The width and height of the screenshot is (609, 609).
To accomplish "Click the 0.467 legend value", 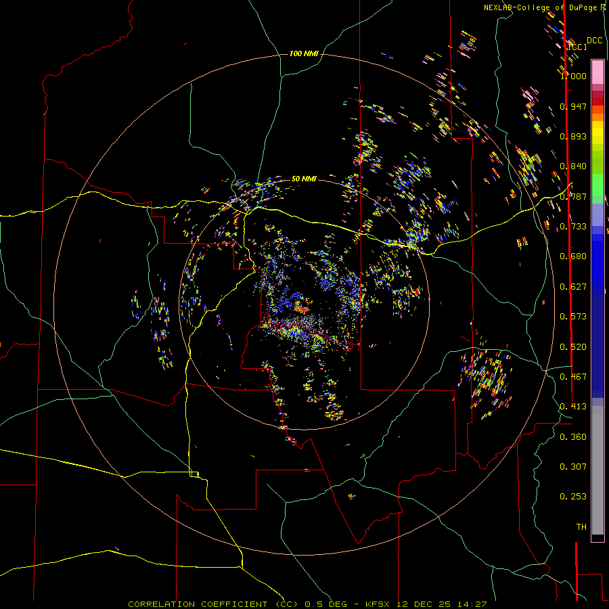I will click(573, 377).
